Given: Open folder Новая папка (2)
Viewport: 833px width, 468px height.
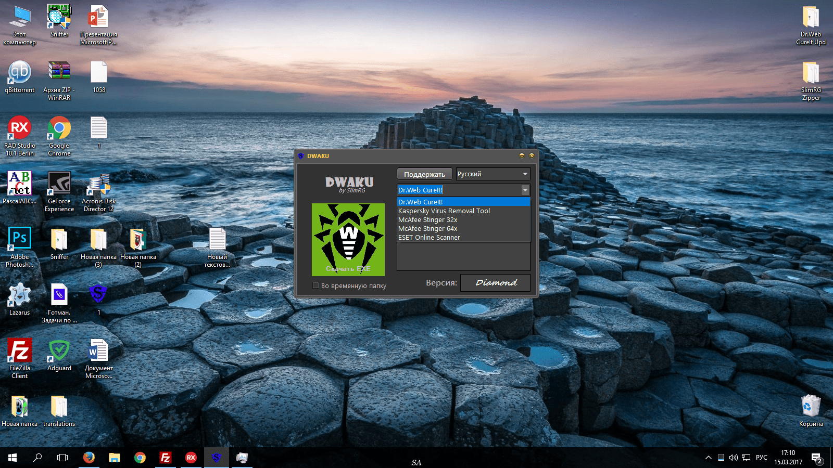Looking at the screenshot, I should coord(138,247).
